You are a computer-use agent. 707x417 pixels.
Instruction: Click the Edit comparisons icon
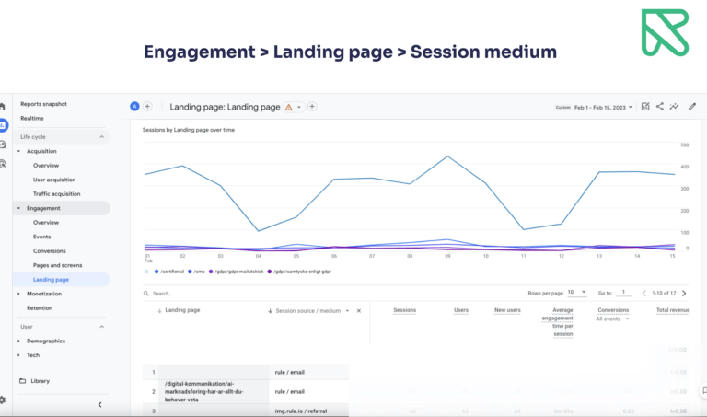click(645, 107)
